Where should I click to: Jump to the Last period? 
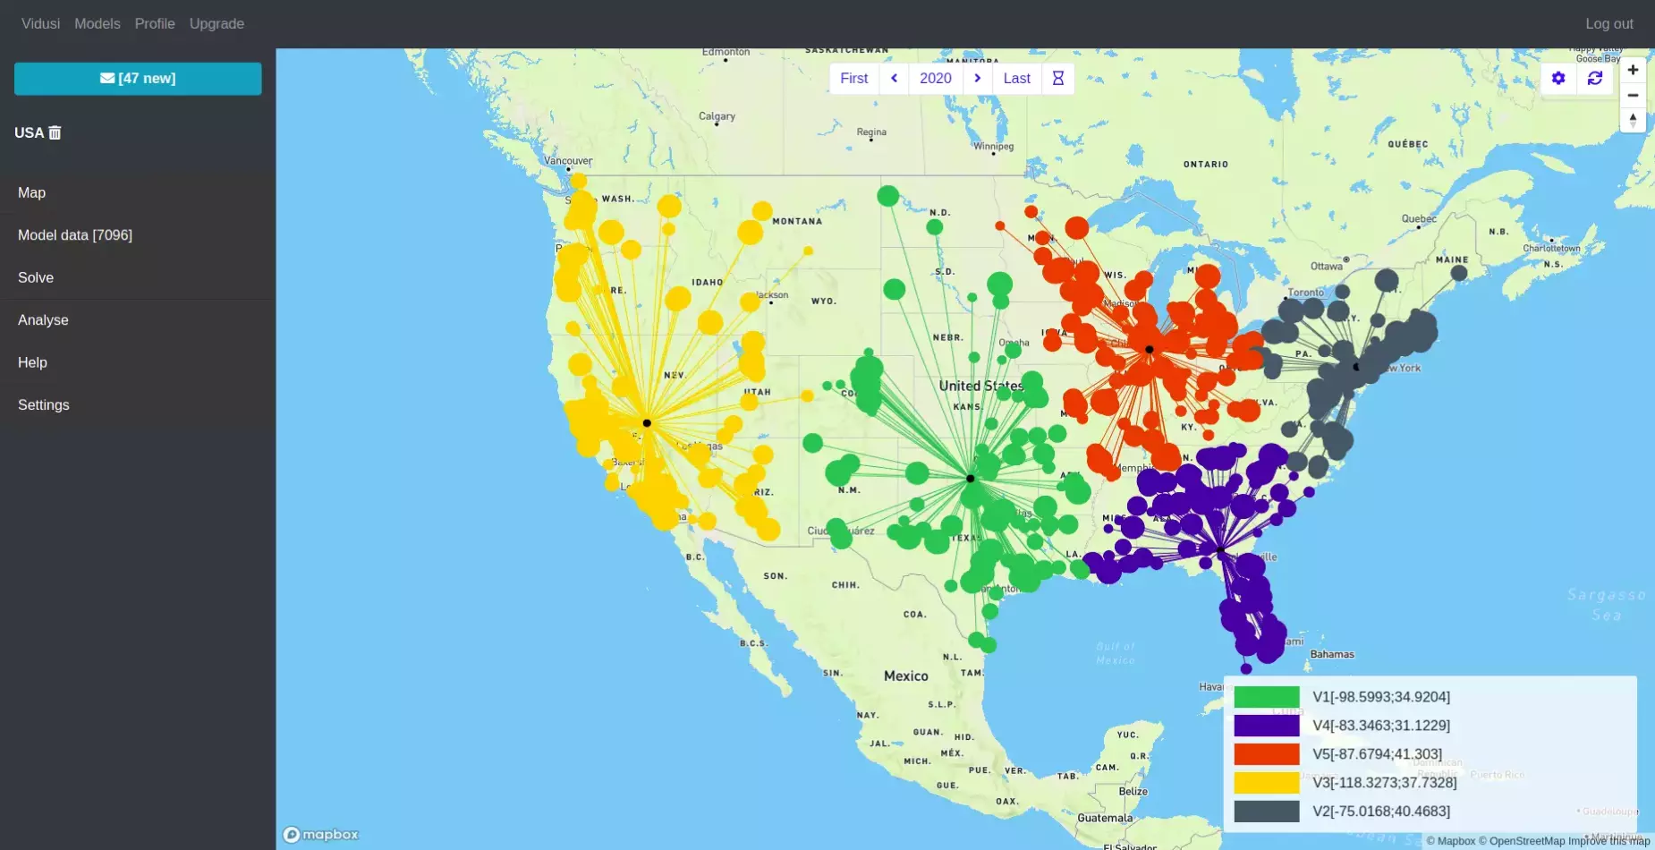[x=1017, y=79]
